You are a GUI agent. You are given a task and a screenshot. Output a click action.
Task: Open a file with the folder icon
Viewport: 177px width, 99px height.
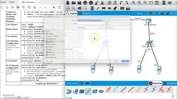click(x=74, y=2)
